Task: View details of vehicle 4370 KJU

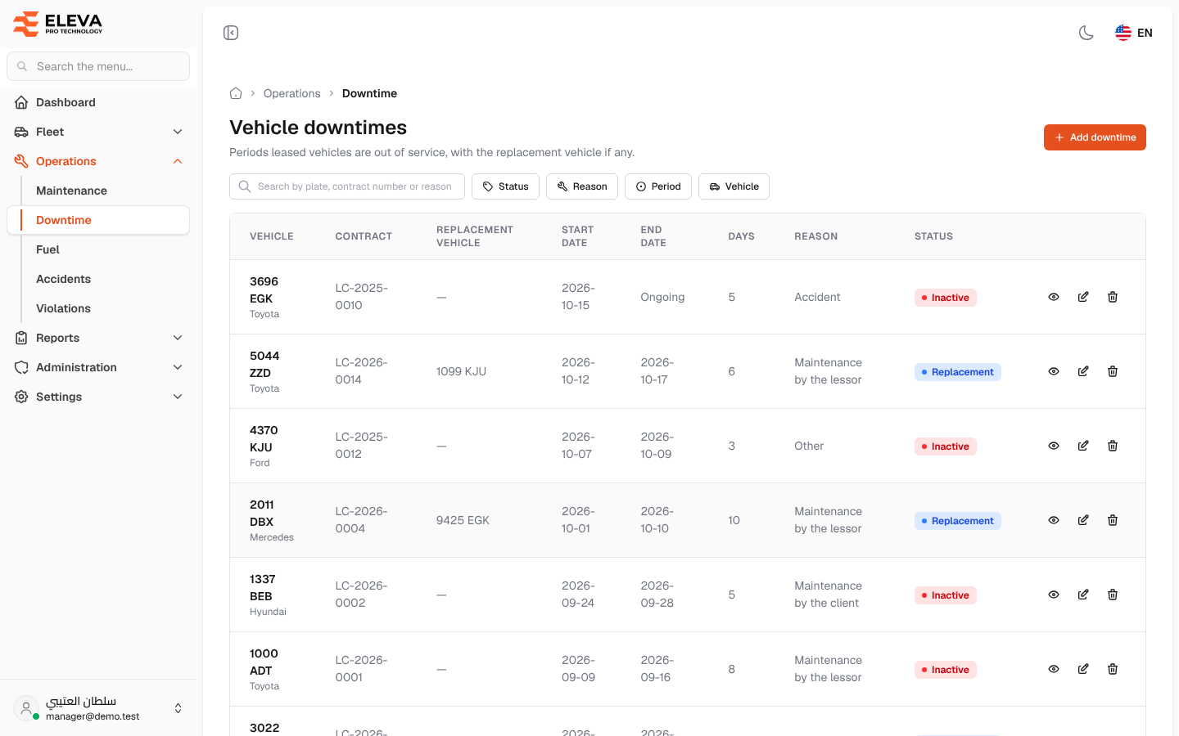Action: click(x=1054, y=446)
